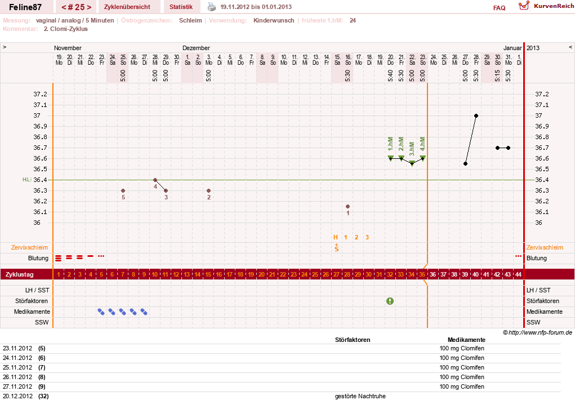Screen dimensions: 575x418
Task: Click the orange number 2 mucus marker
Action: (356, 237)
